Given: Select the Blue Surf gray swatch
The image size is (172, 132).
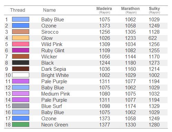Looking at the screenshot, I should pos(21,106).
